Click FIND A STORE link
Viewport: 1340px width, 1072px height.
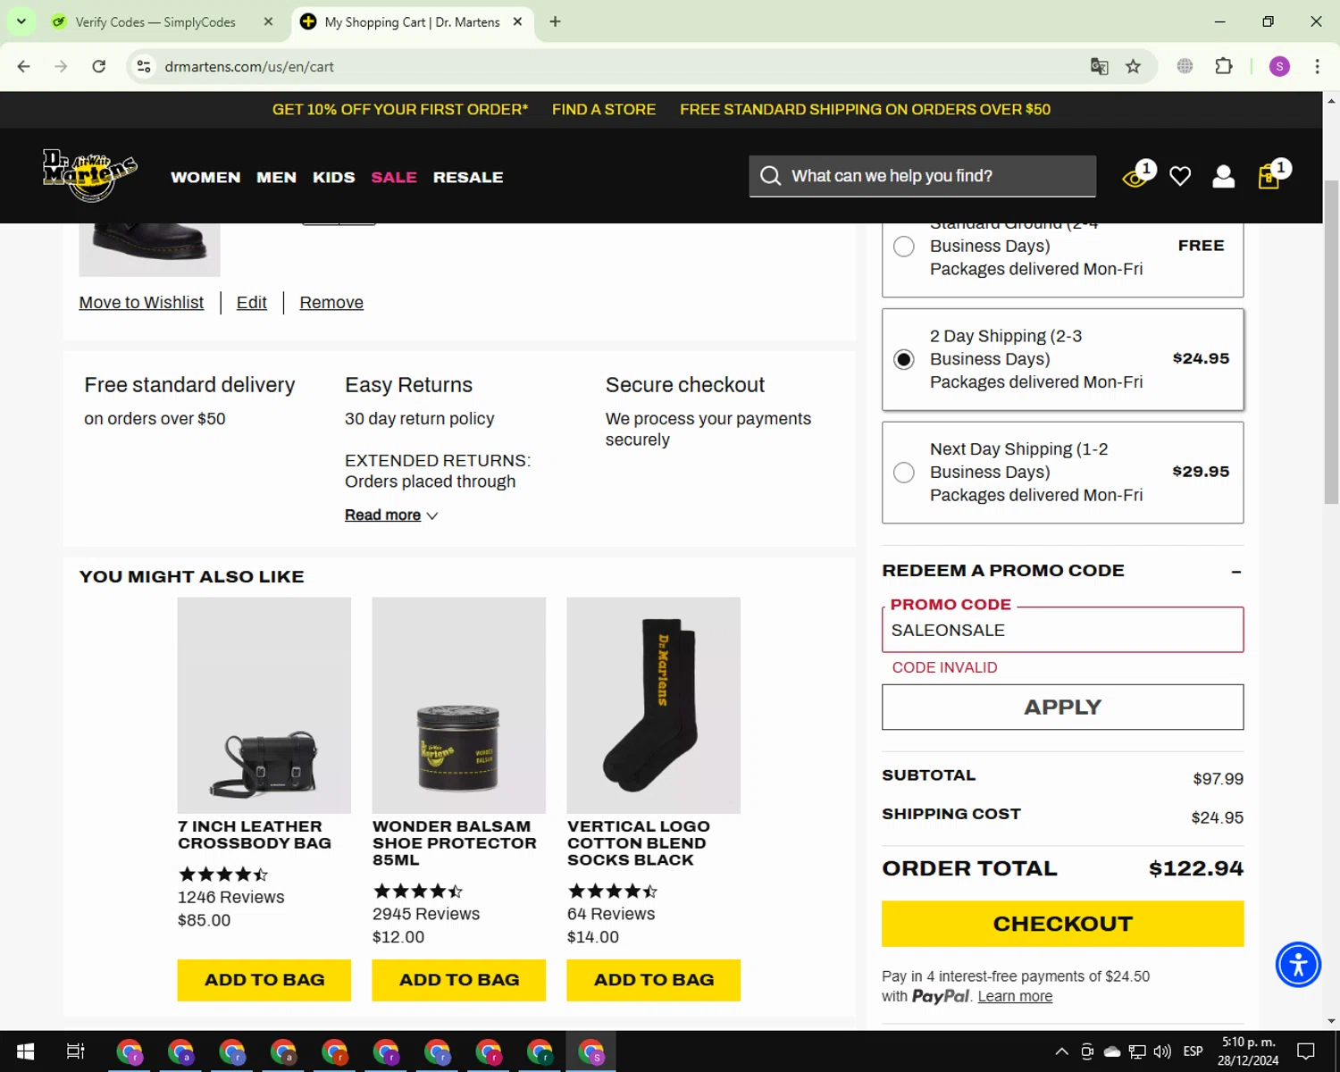pos(604,109)
